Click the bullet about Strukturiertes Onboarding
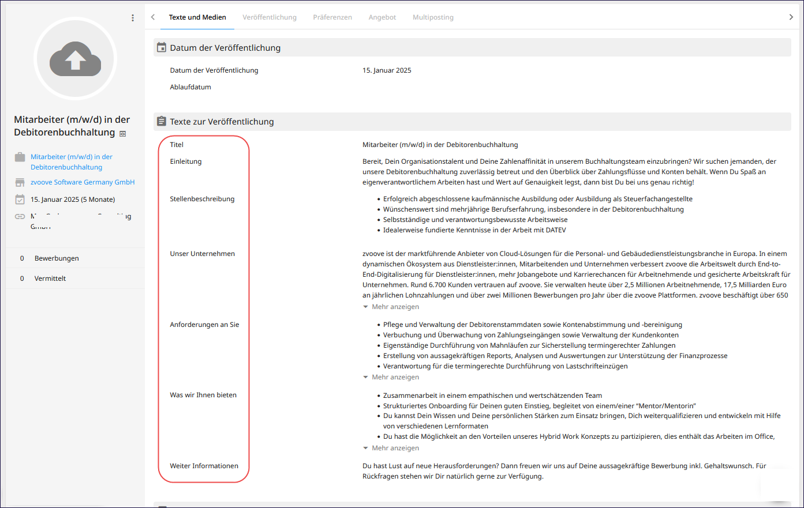The image size is (804, 508). (x=540, y=406)
